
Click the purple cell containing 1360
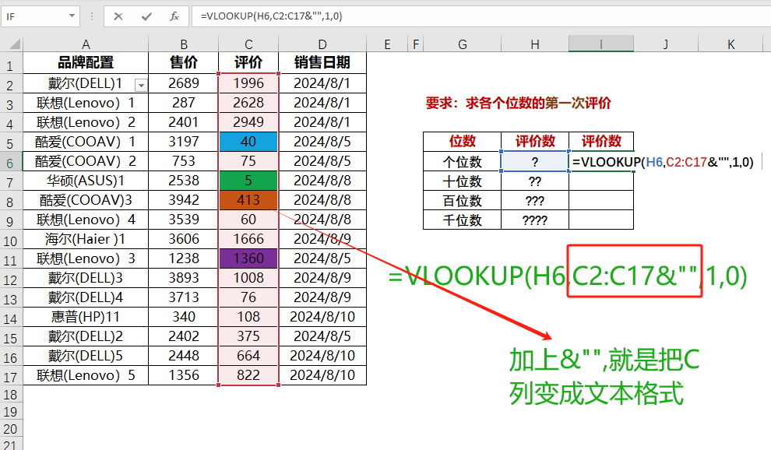[248, 258]
